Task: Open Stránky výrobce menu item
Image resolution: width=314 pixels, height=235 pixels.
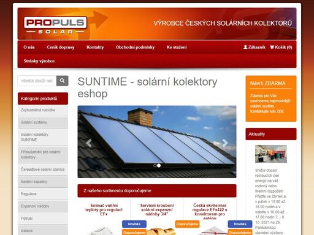Action: click(x=39, y=61)
